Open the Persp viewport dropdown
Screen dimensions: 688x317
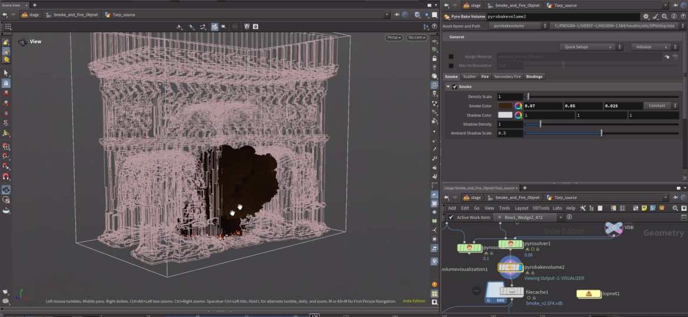click(x=393, y=38)
